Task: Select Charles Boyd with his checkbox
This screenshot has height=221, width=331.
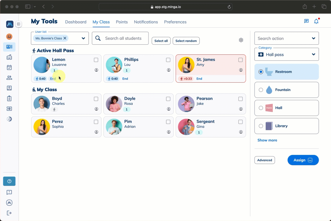Action: point(96,99)
